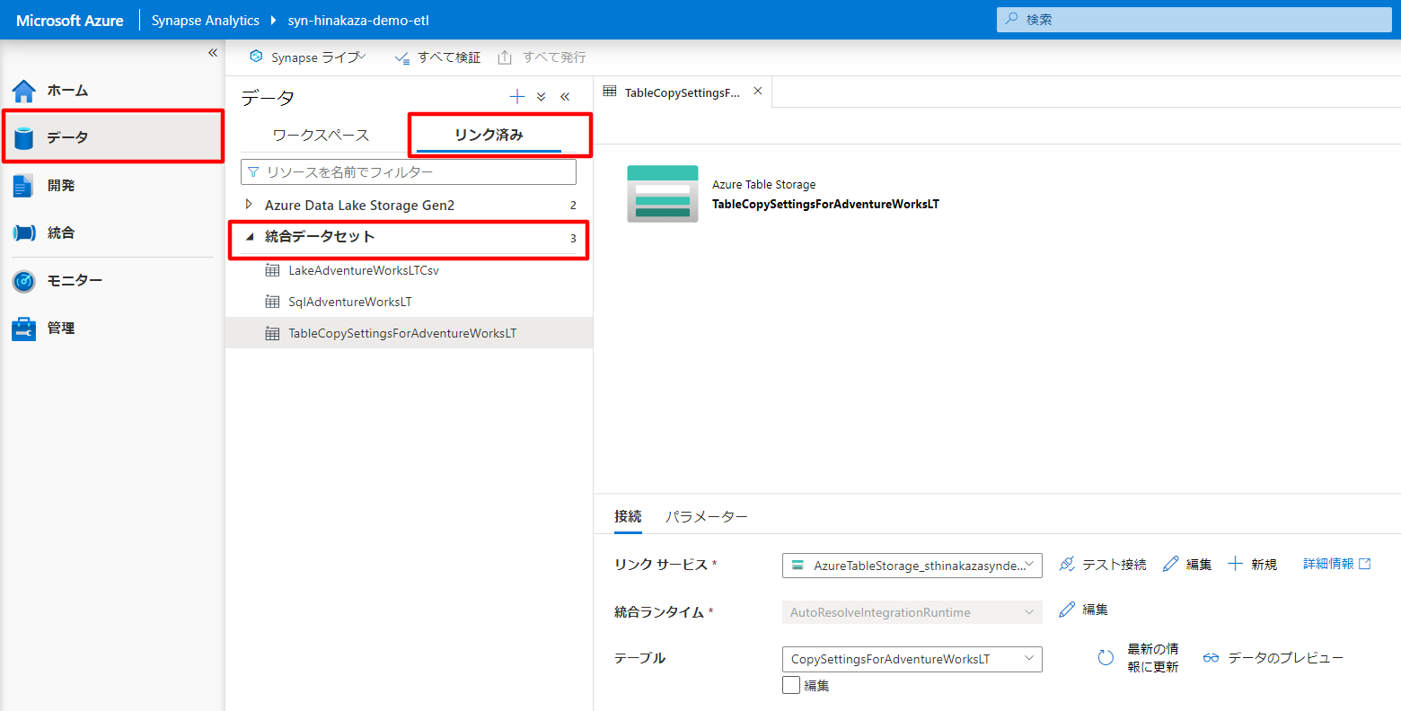Collapse the left navigation with the chevron icon

click(x=213, y=53)
